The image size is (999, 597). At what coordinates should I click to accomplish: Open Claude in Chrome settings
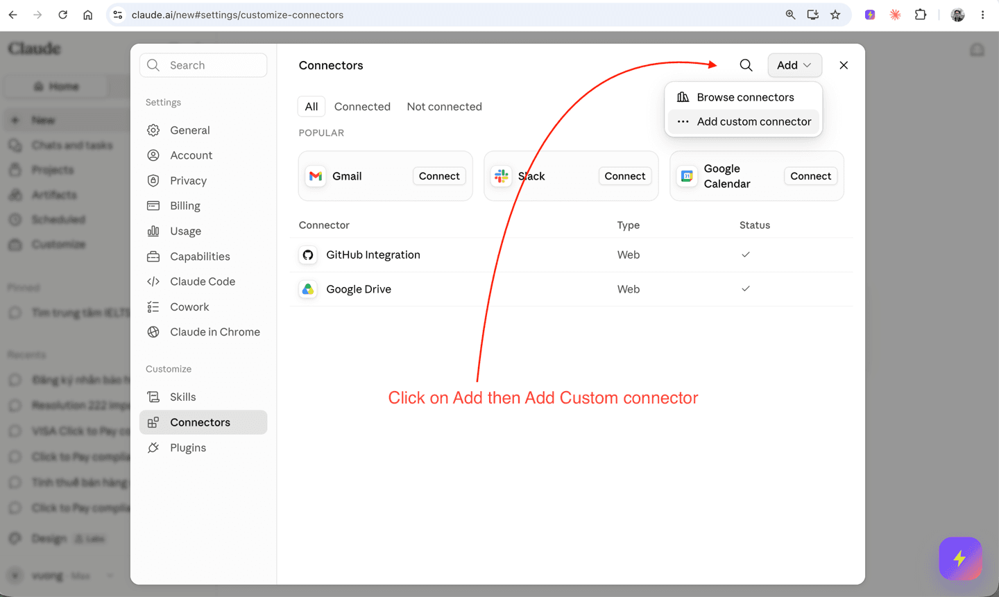[x=203, y=332]
